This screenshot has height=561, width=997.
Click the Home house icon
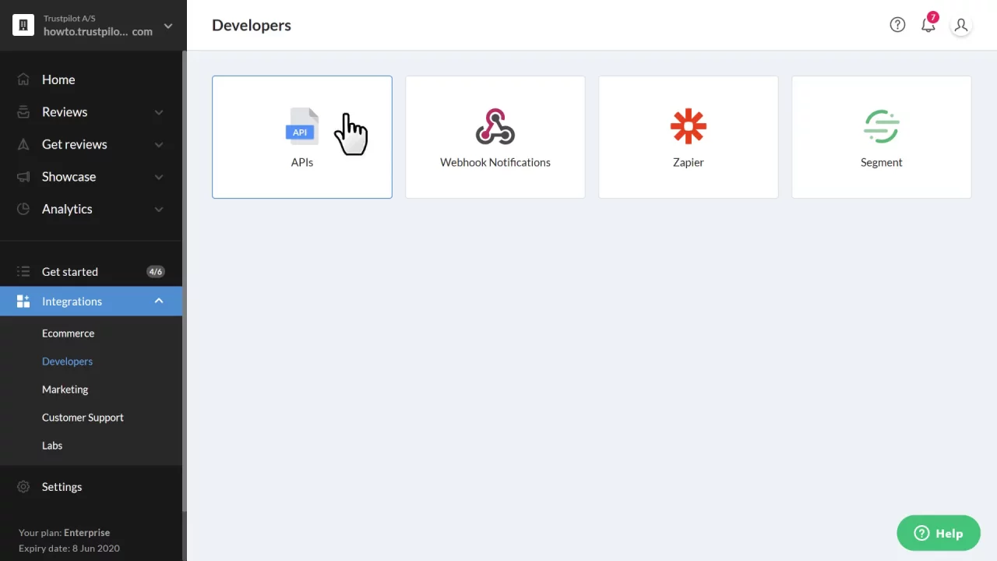pyautogui.click(x=23, y=79)
